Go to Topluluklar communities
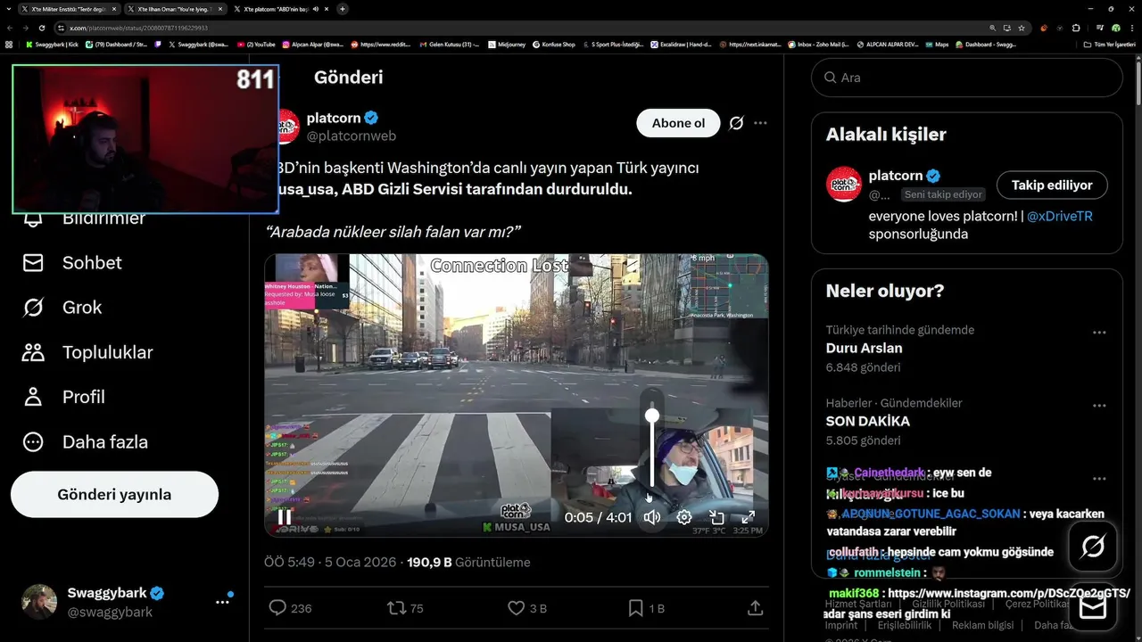The image size is (1142, 642). click(x=87, y=352)
